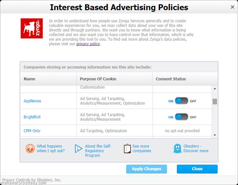238x185 pixels.
Task: Open the BrightRoll company link
Action: pos(32,117)
